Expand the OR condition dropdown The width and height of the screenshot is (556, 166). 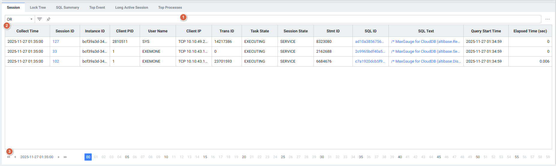tap(19, 19)
